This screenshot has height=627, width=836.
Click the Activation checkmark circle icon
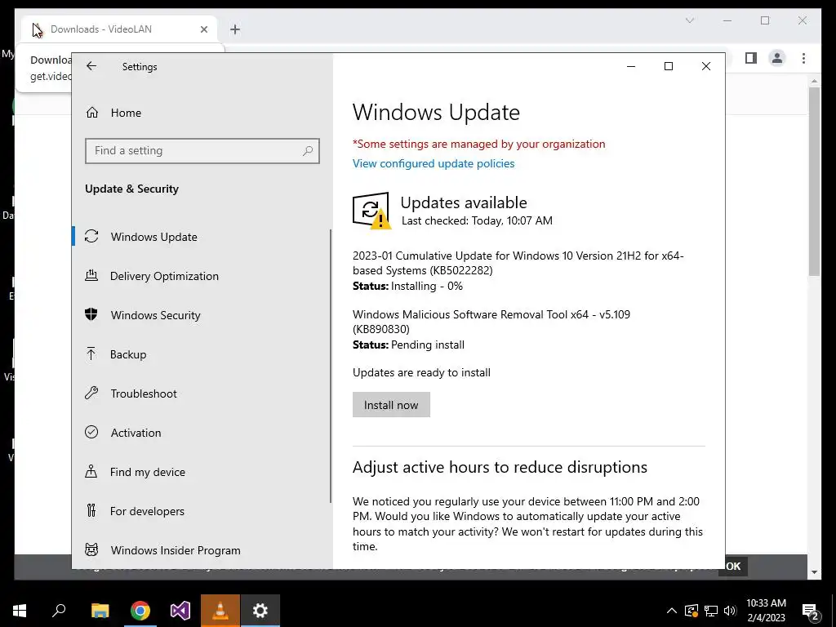click(91, 432)
